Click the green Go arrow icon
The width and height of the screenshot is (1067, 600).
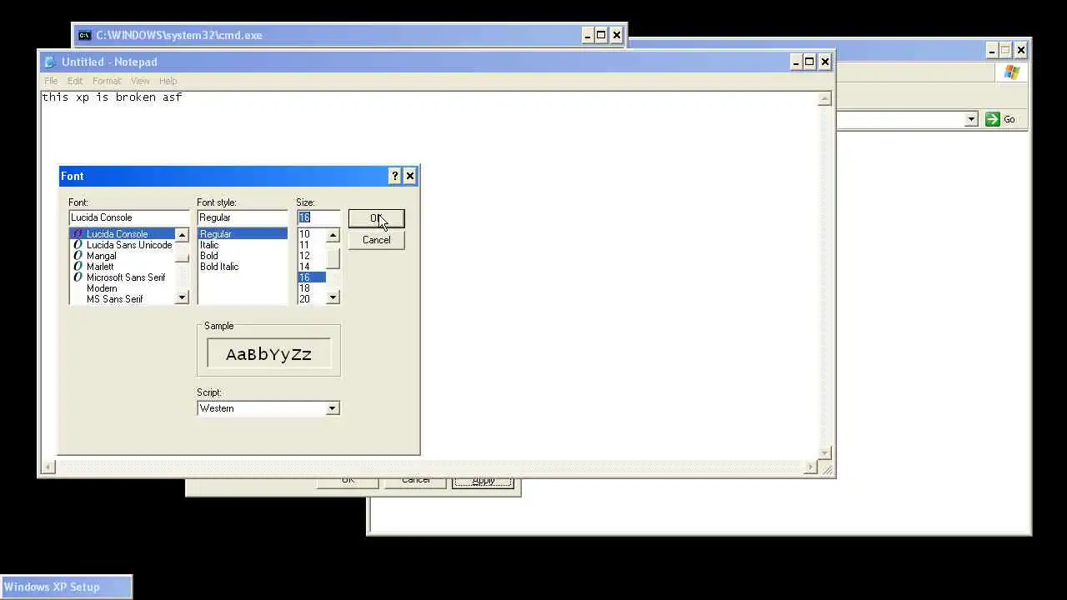[992, 119]
